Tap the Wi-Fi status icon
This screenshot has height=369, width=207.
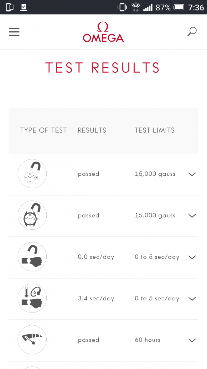[x=136, y=6]
